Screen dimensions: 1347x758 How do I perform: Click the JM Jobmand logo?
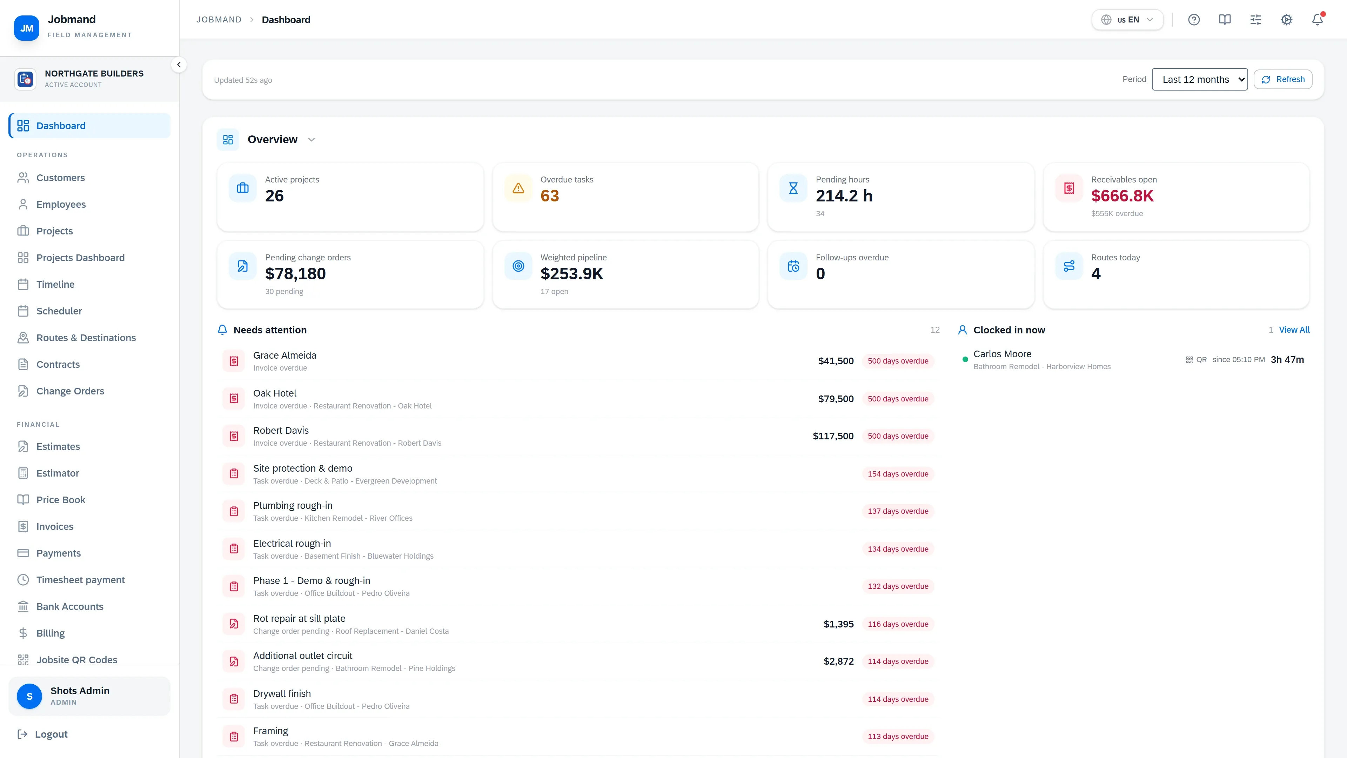click(x=27, y=28)
